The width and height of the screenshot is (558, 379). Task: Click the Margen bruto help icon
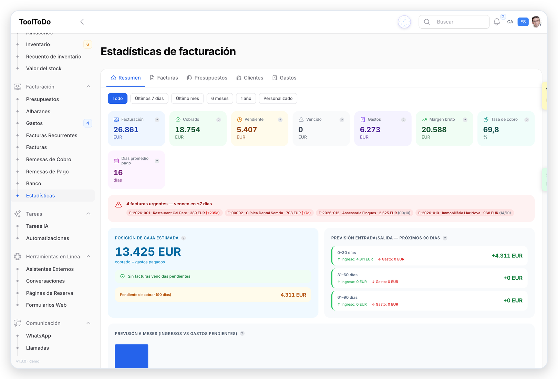point(465,120)
